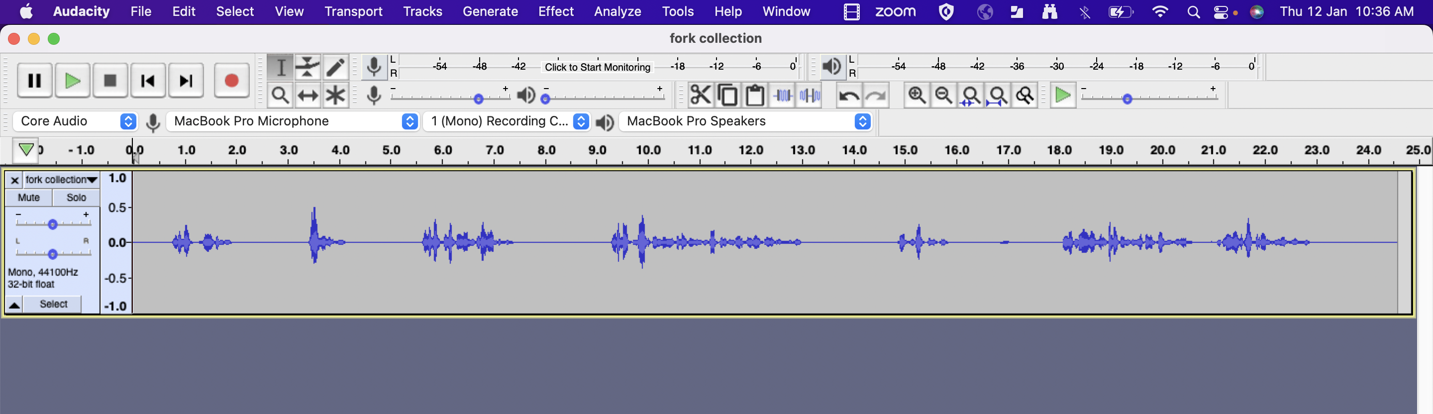Open the MacBook Pro Microphone device dropdown

pos(293,121)
